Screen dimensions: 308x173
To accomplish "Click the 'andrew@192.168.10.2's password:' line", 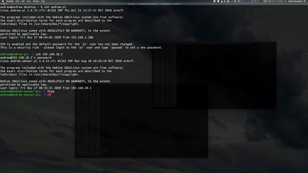I will (26, 58).
